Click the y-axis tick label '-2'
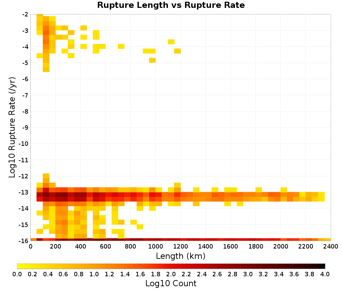The width and height of the screenshot is (342, 291). click(x=25, y=14)
